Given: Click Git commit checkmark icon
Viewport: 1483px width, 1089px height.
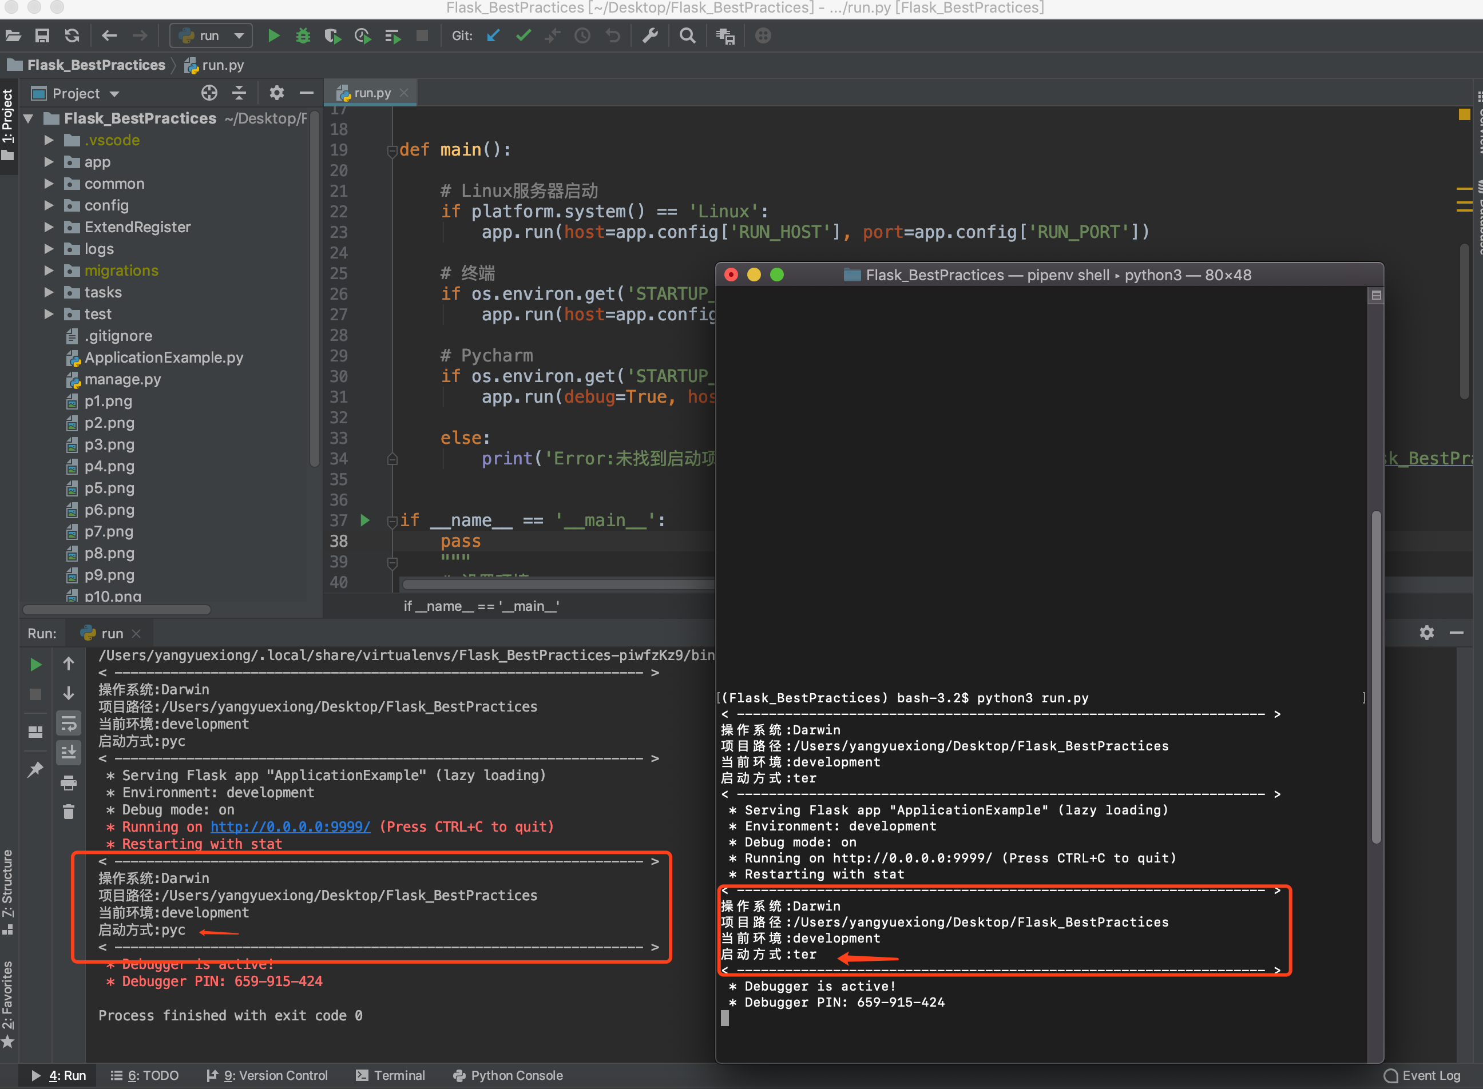Looking at the screenshot, I should (523, 35).
